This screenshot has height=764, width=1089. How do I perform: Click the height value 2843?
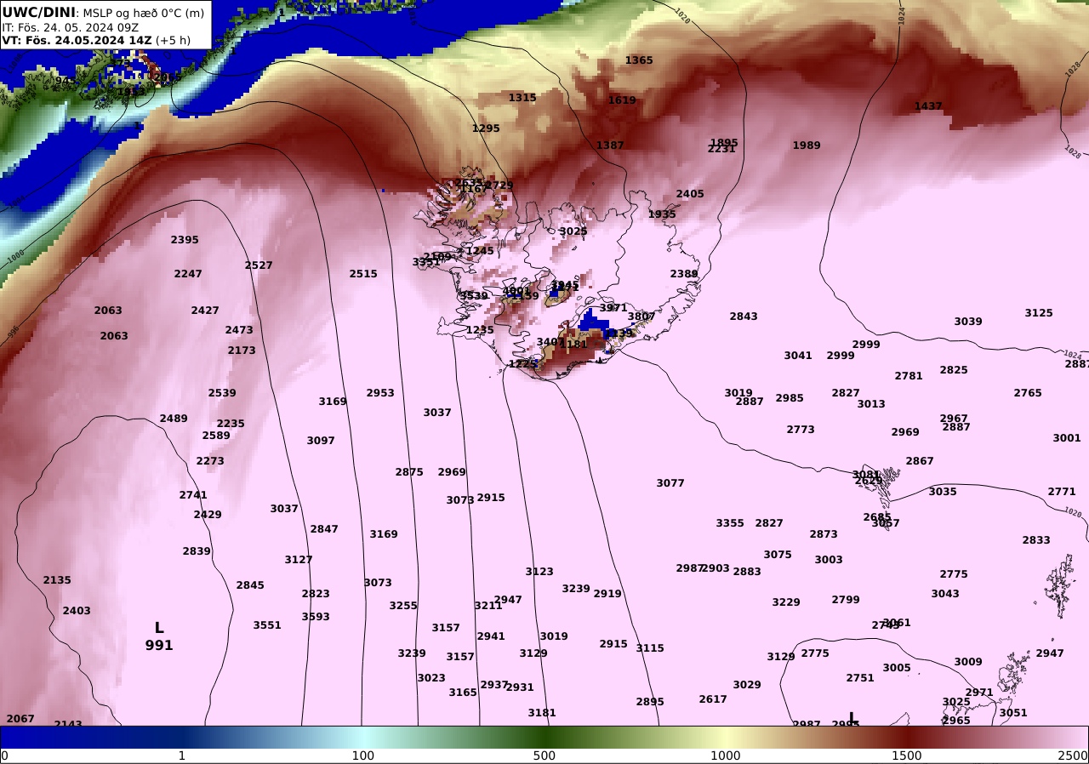coord(744,316)
